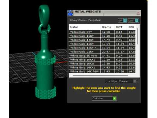Click the vertical scrollbar of metals table
157x118 pixels.
pos(138,36)
